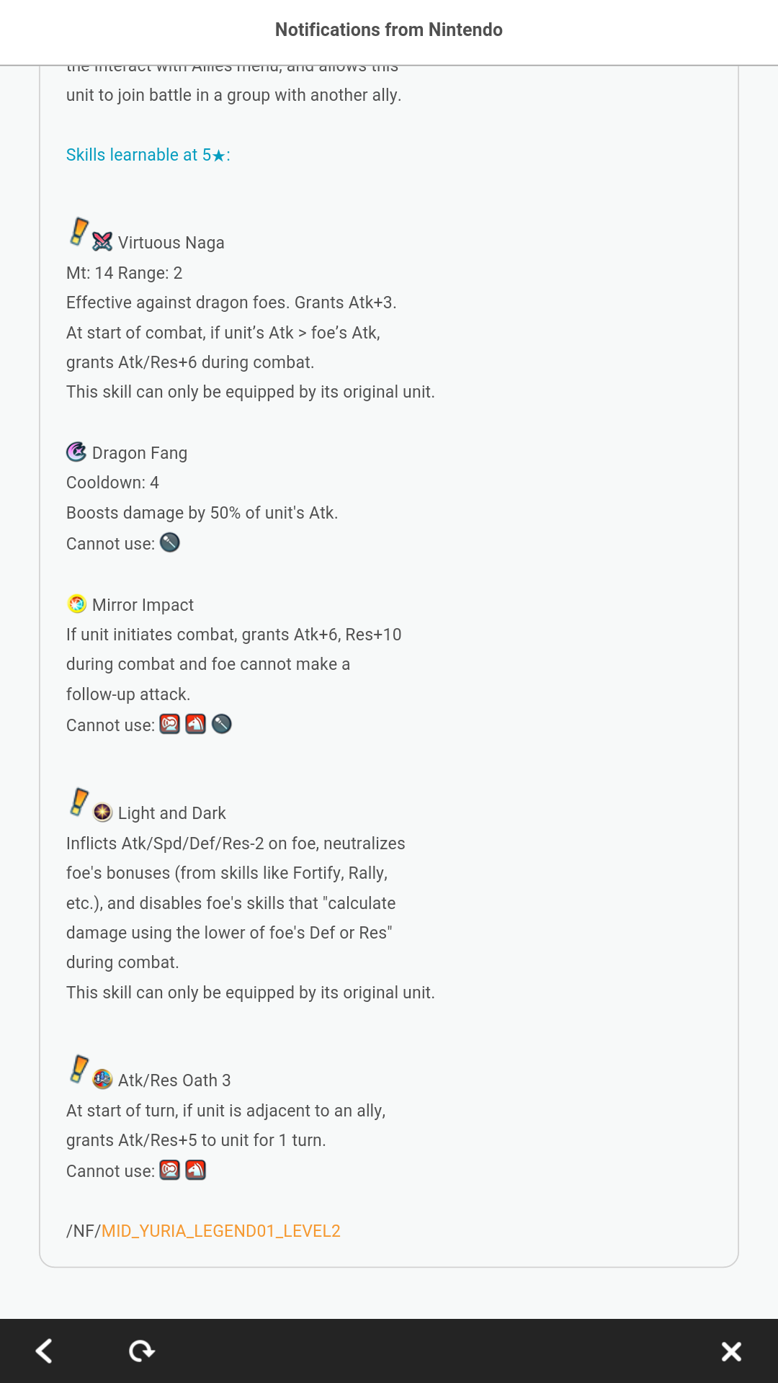Click the Skills learnable at 5★ heading
The image size is (778, 1383).
[x=148, y=155]
